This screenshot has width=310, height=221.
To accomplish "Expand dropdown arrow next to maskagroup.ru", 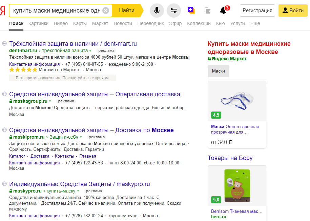I will pos(50,101).
